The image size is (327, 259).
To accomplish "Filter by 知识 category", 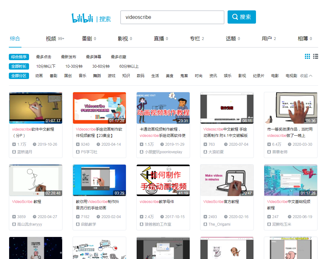I will pos(126,76).
